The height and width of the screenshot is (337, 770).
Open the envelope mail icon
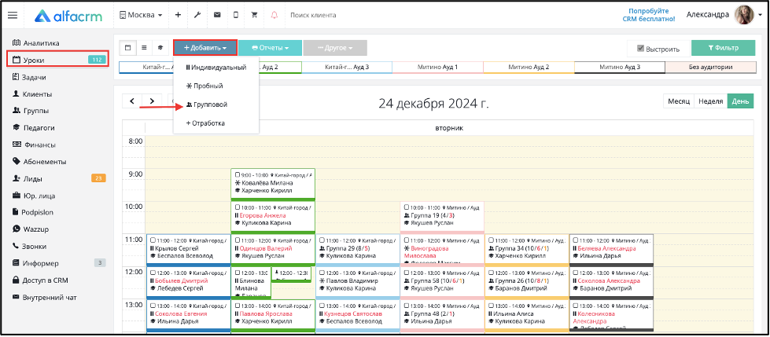(x=216, y=15)
